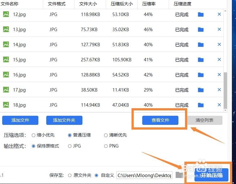The height and width of the screenshot is (184, 236).
Task: Start compression with 开始压缩
Action: [x=211, y=175]
